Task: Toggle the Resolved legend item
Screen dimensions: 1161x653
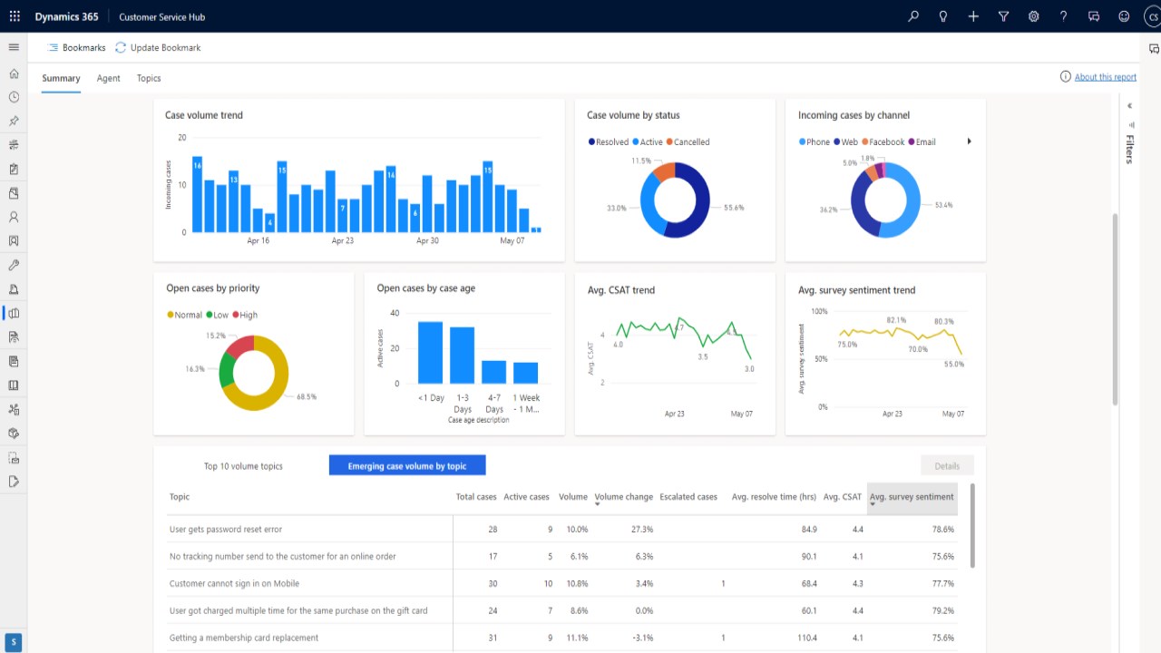Action: pos(609,142)
